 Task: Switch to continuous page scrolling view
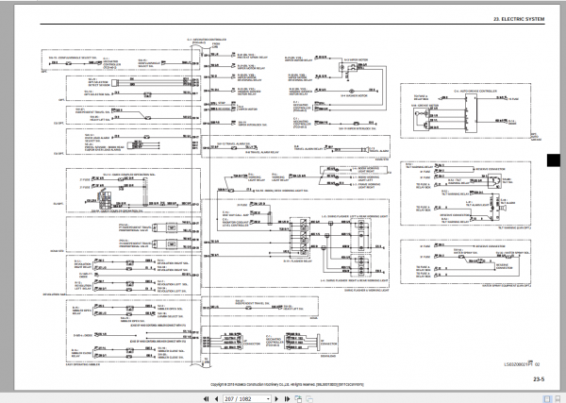pyautogui.click(x=558, y=398)
